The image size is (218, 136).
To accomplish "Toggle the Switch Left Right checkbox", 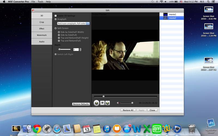I will [56, 54].
